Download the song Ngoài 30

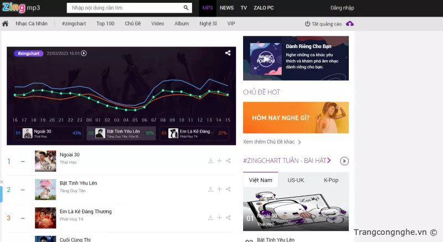[x=210, y=161]
